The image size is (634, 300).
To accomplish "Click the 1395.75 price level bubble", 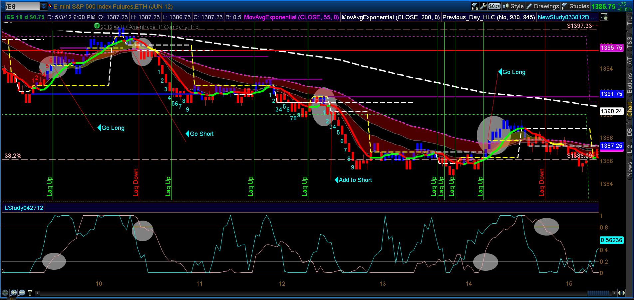I will tap(611, 48).
